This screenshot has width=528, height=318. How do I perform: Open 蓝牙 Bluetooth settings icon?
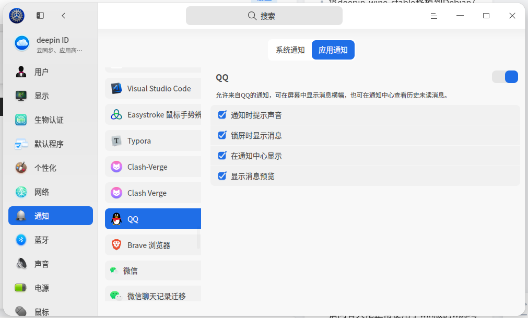pos(21,240)
